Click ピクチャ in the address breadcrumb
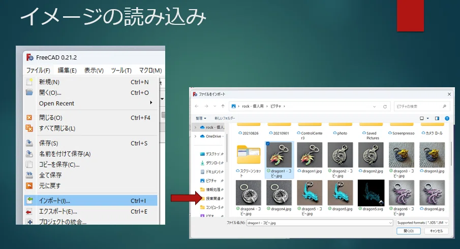Image resolution: width=460 pixels, height=249 pixels. pyautogui.click(x=276, y=106)
